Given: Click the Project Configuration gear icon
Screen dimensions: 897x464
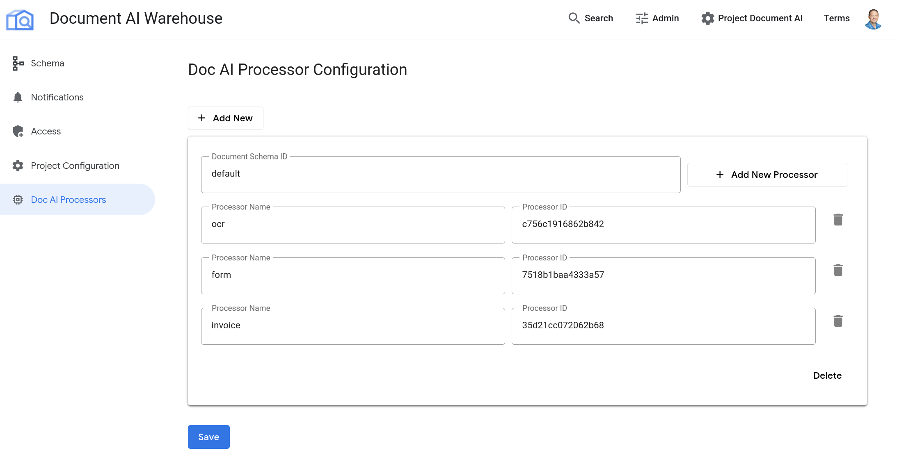Looking at the screenshot, I should [x=18, y=165].
